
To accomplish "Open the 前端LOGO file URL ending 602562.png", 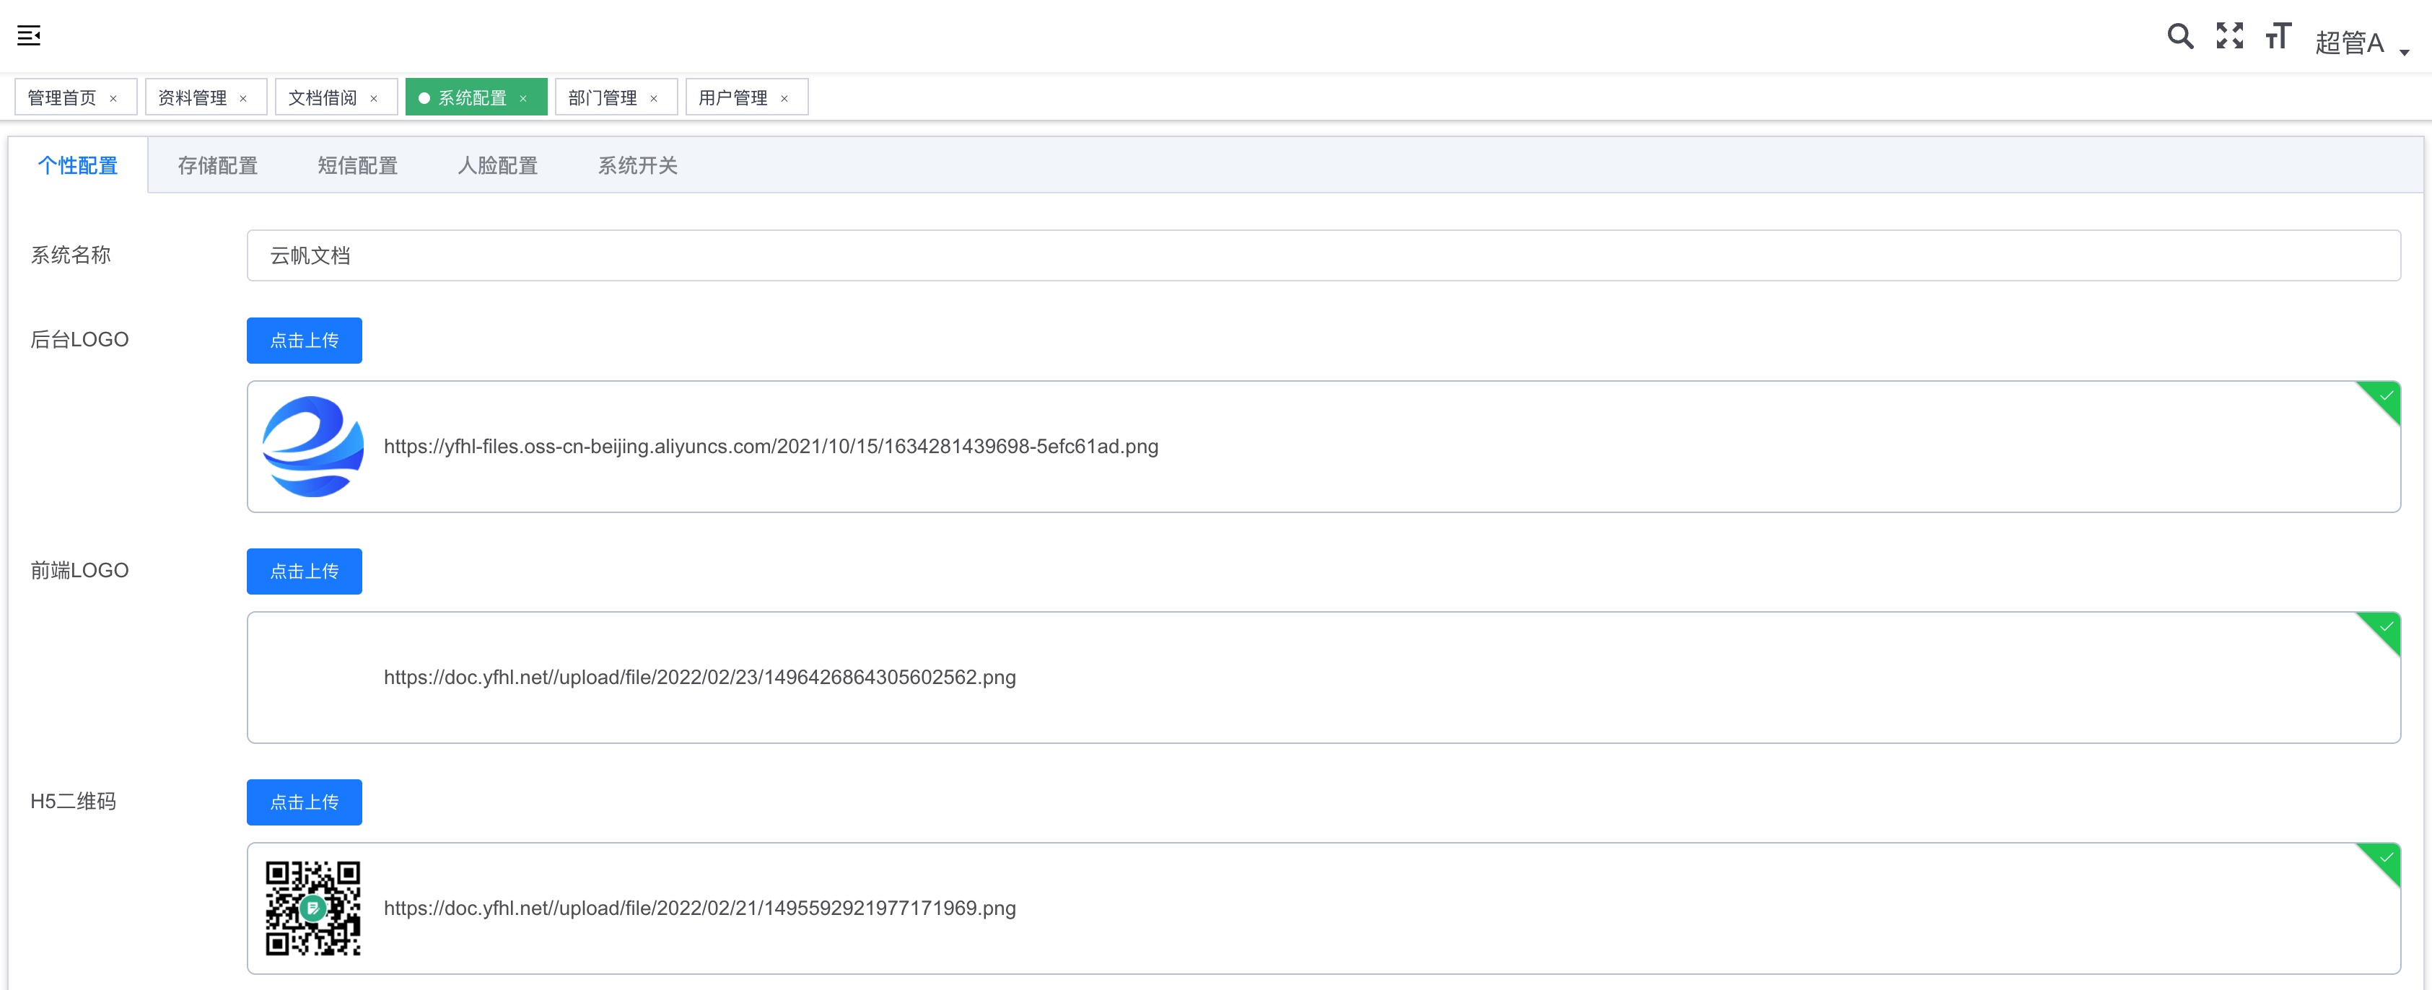I will (x=699, y=678).
